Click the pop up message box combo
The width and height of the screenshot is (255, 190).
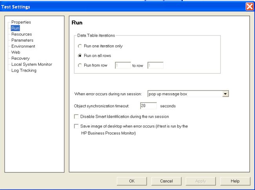pos(188,94)
